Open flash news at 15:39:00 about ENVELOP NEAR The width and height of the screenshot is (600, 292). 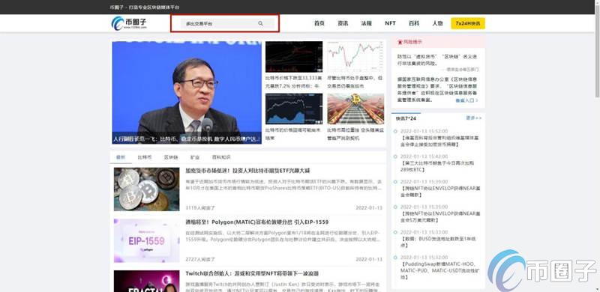[440, 192]
